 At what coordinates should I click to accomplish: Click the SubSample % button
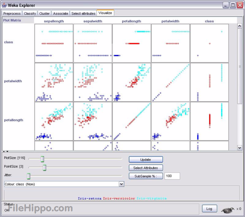(x=146, y=176)
